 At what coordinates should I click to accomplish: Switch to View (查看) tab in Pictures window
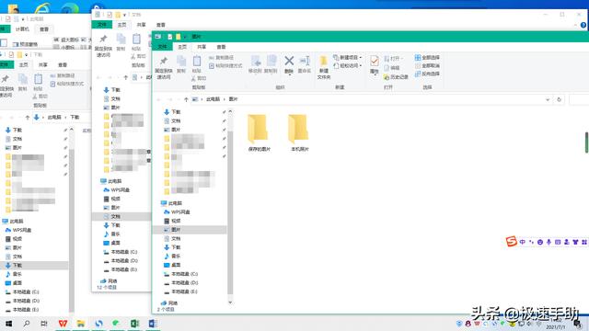(221, 47)
